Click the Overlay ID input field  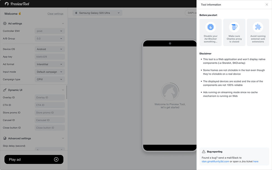[50, 97]
